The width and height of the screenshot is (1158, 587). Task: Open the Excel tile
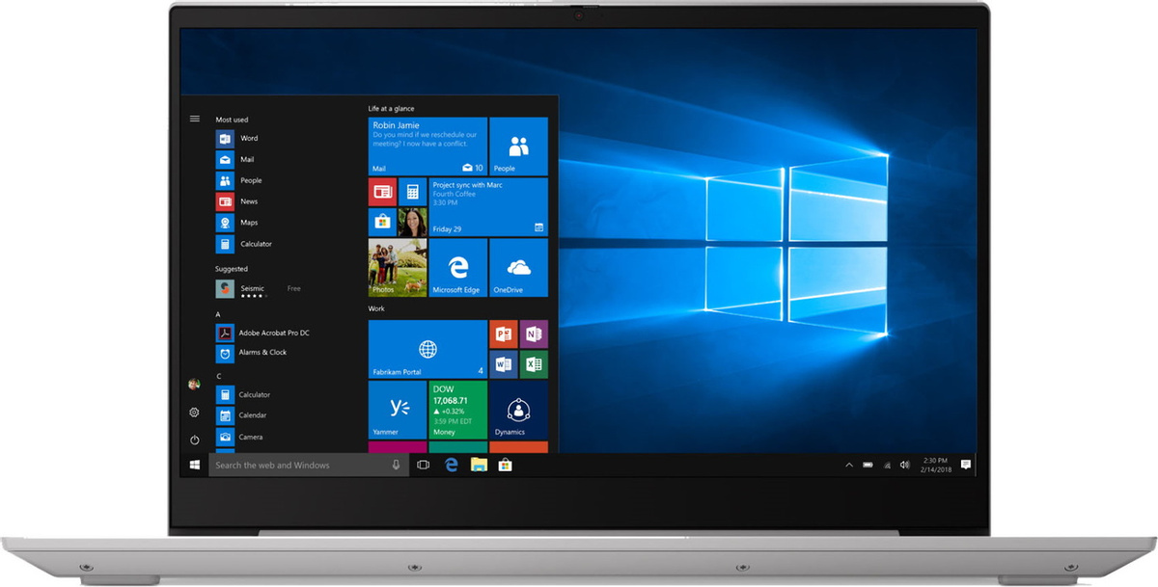[x=533, y=364]
